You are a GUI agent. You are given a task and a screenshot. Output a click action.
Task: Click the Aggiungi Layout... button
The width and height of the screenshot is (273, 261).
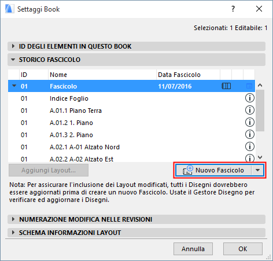tap(49, 170)
